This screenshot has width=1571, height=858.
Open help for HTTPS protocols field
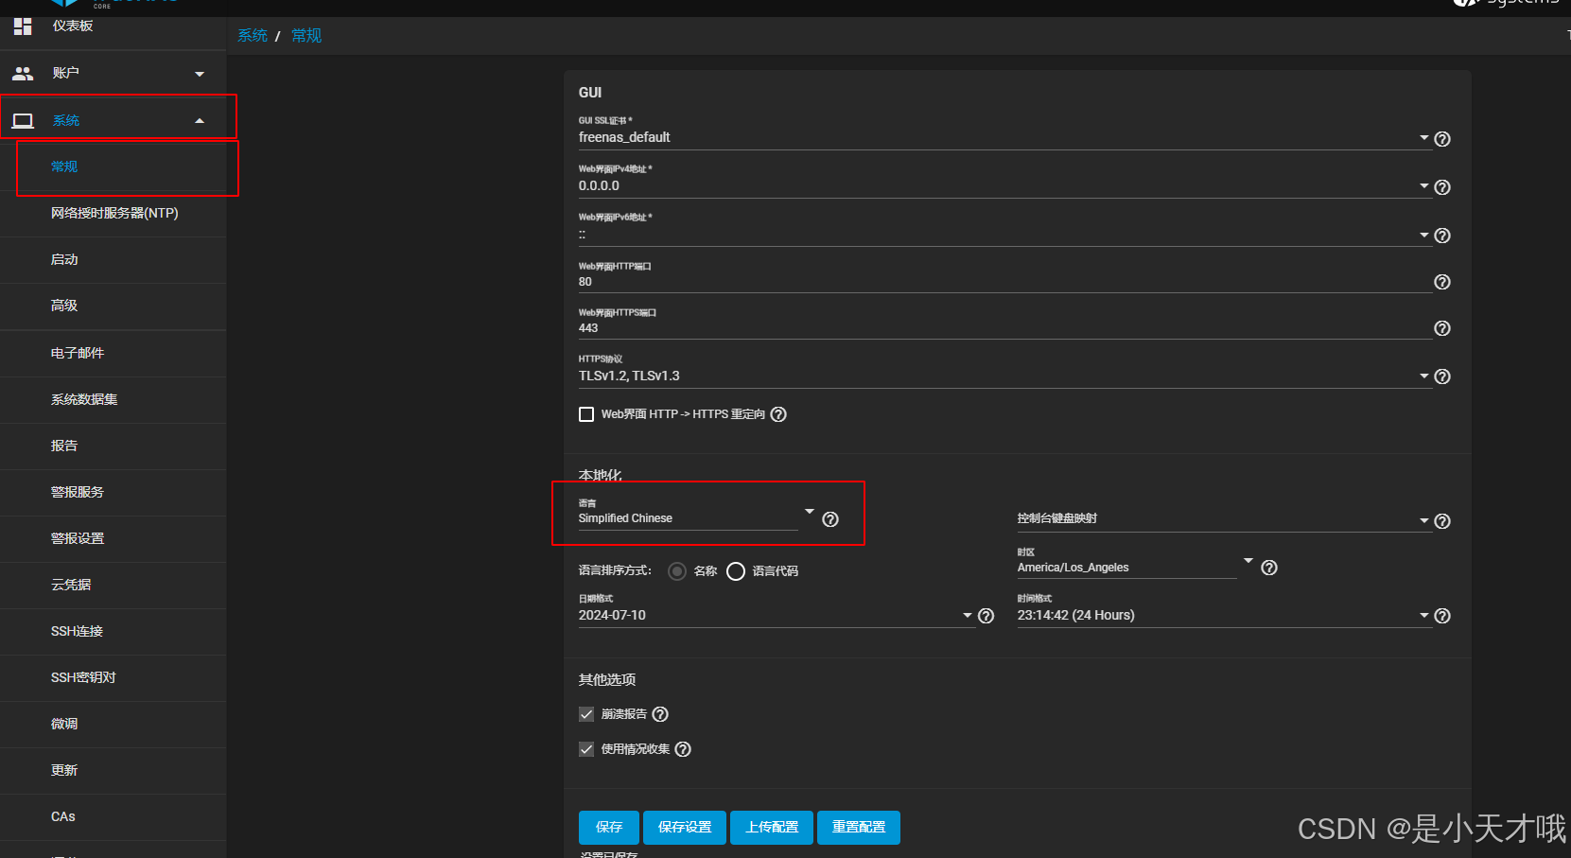[1442, 376]
